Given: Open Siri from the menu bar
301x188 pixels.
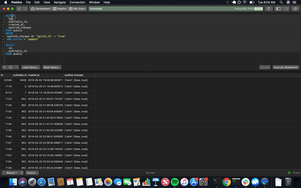Looking at the screenshot, I should click(x=288, y=3).
